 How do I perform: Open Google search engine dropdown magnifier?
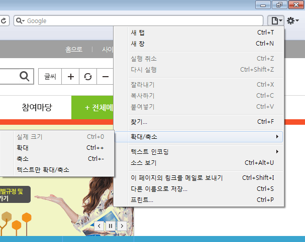click(x=21, y=21)
